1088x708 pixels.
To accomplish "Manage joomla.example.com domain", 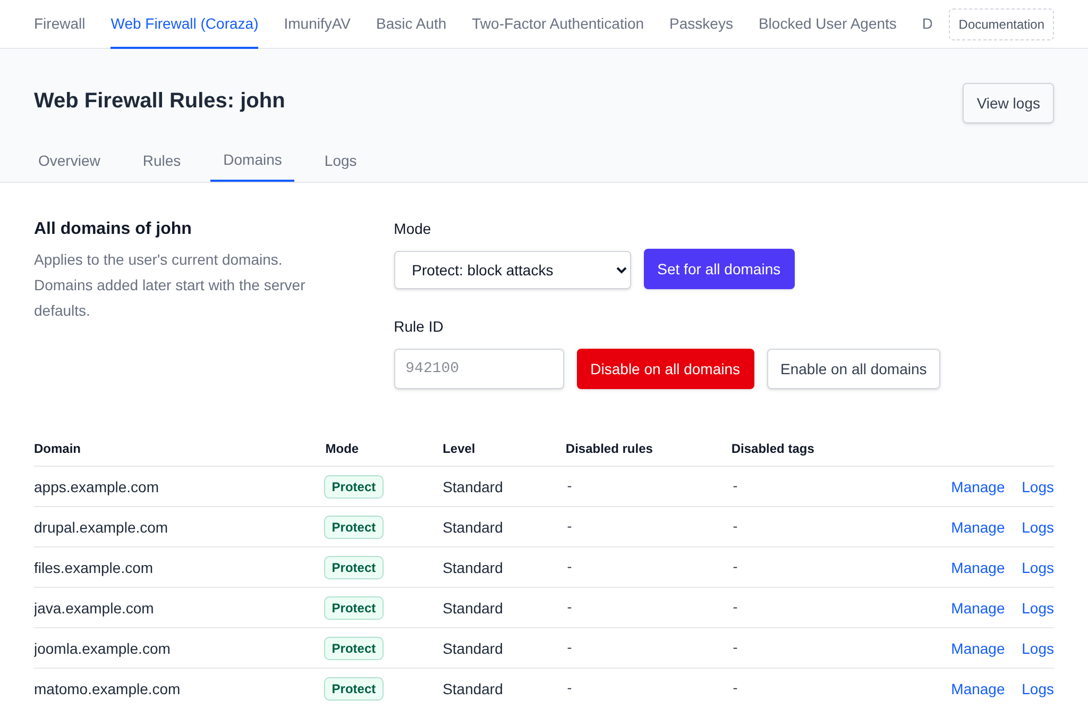I will (977, 648).
